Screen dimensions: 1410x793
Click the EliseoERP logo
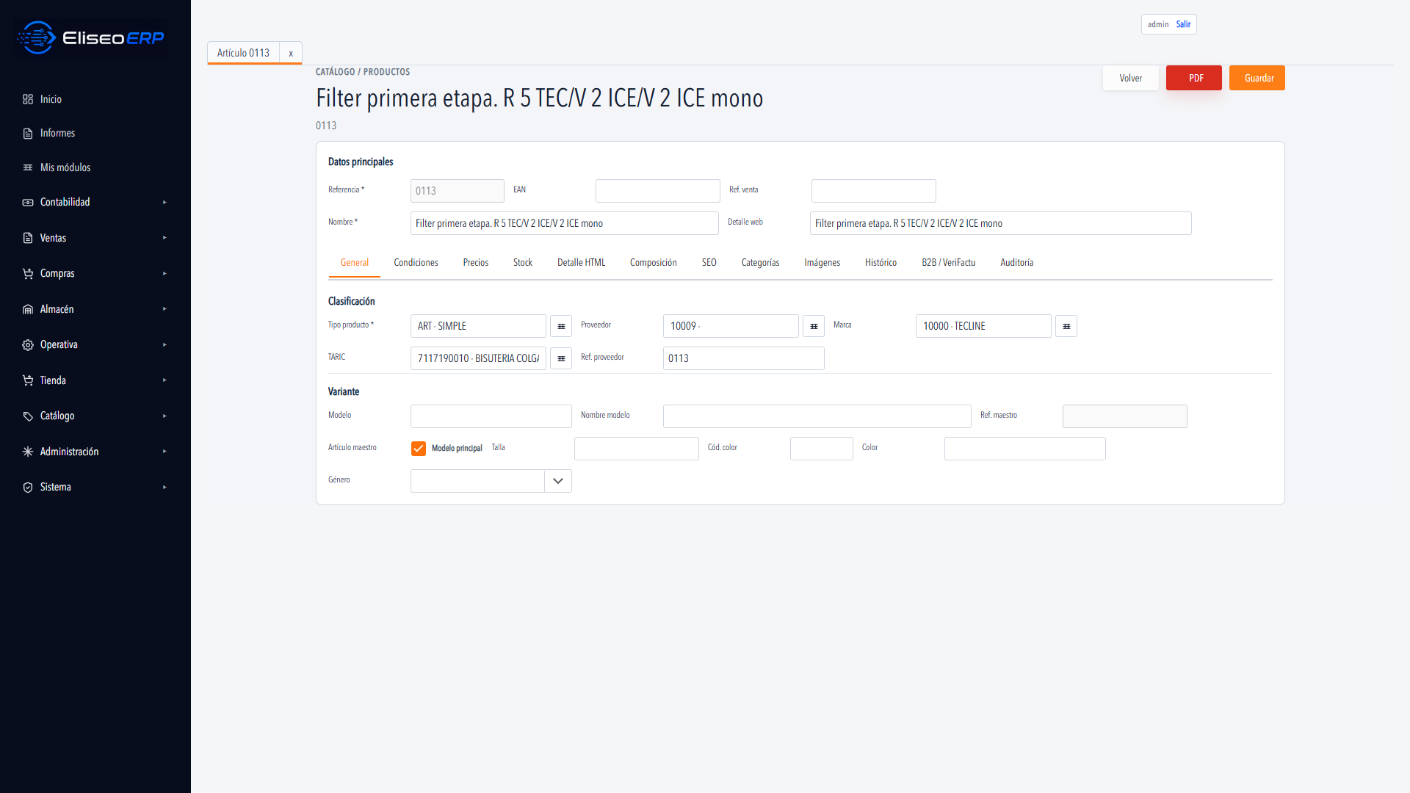(90, 37)
